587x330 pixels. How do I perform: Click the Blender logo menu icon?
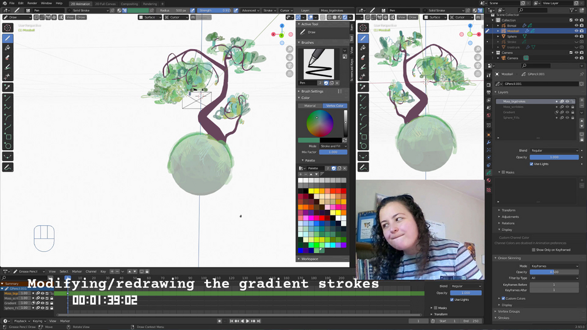point(4,3)
